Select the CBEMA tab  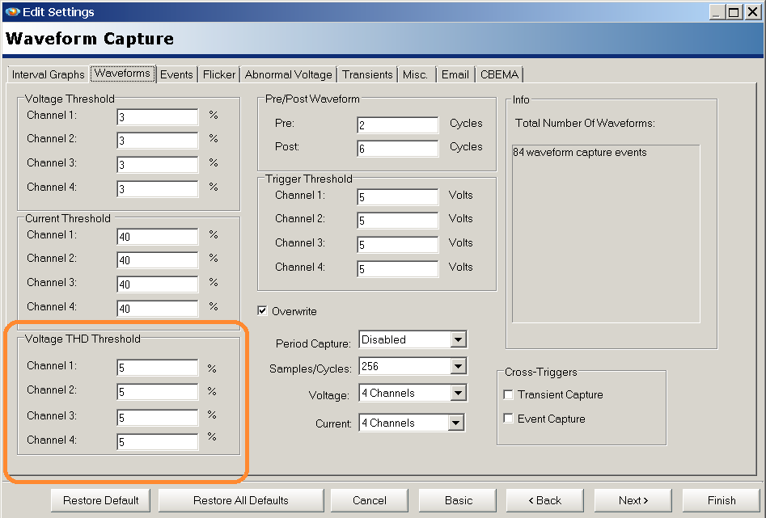tap(500, 75)
